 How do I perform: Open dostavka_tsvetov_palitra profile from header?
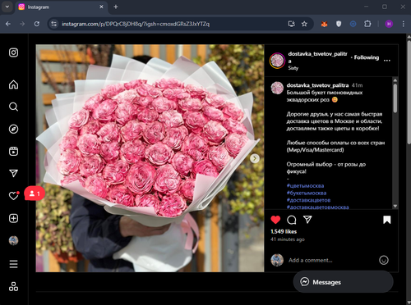(317, 57)
